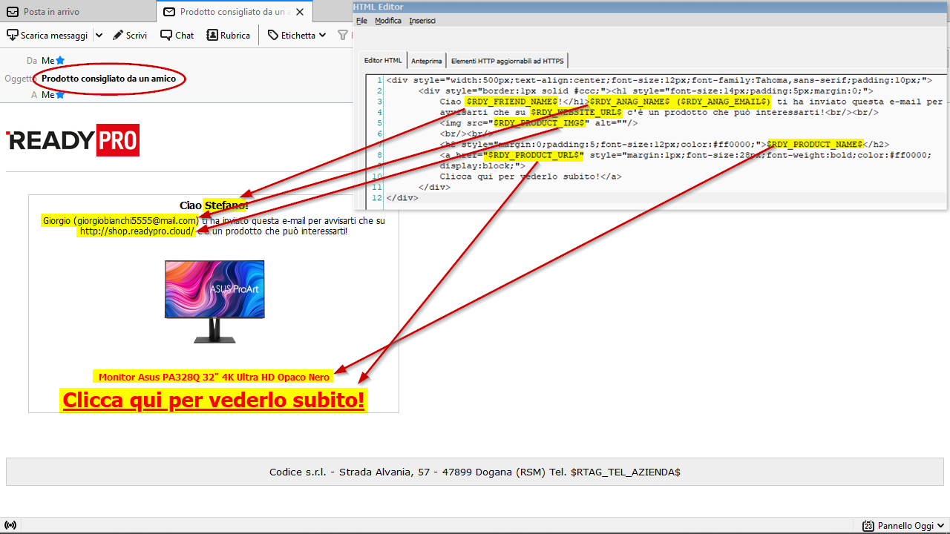Click the inbox icon on Posta in arrivo tab
This screenshot has width=950, height=534.
12,12
